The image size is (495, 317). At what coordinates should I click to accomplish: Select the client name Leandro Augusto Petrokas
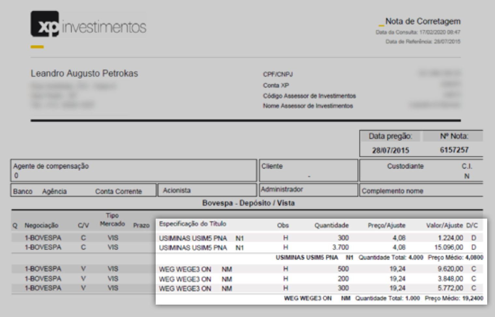(x=84, y=73)
